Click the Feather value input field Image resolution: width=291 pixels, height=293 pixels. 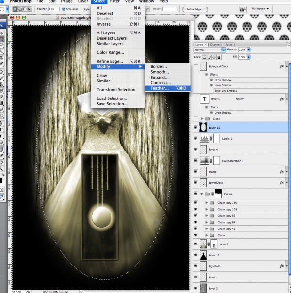54,9
